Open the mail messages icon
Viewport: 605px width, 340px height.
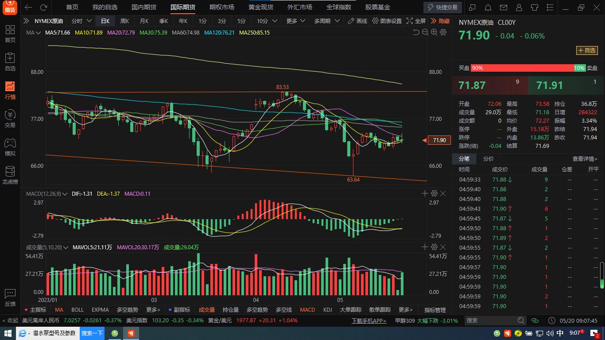[503, 7]
